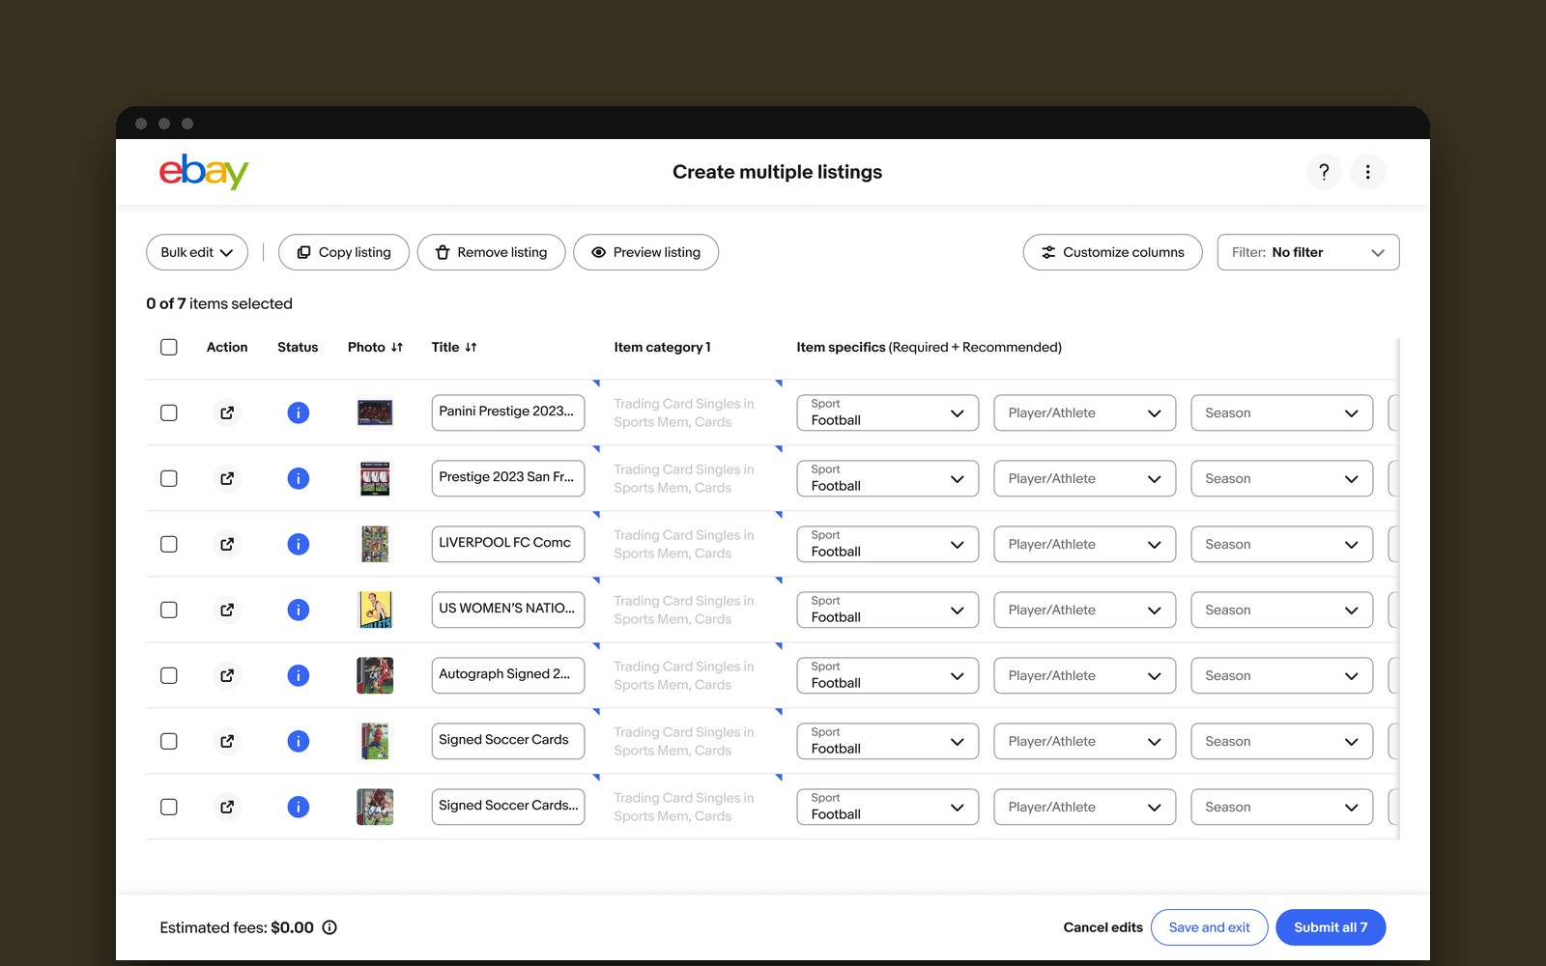Open Season dropdown for Signed Soccer Cards row
The height and width of the screenshot is (966, 1546).
[x=1282, y=741]
